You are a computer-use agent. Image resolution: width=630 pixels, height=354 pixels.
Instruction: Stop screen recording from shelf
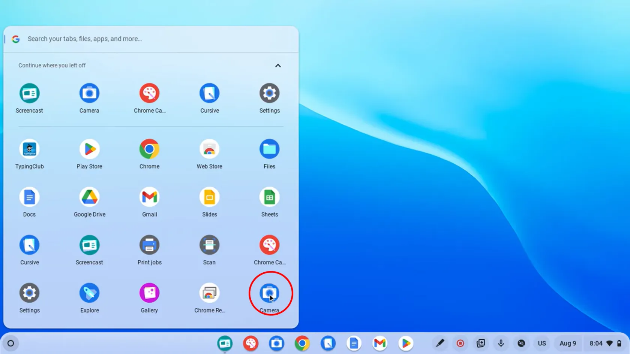(x=460, y=343)
